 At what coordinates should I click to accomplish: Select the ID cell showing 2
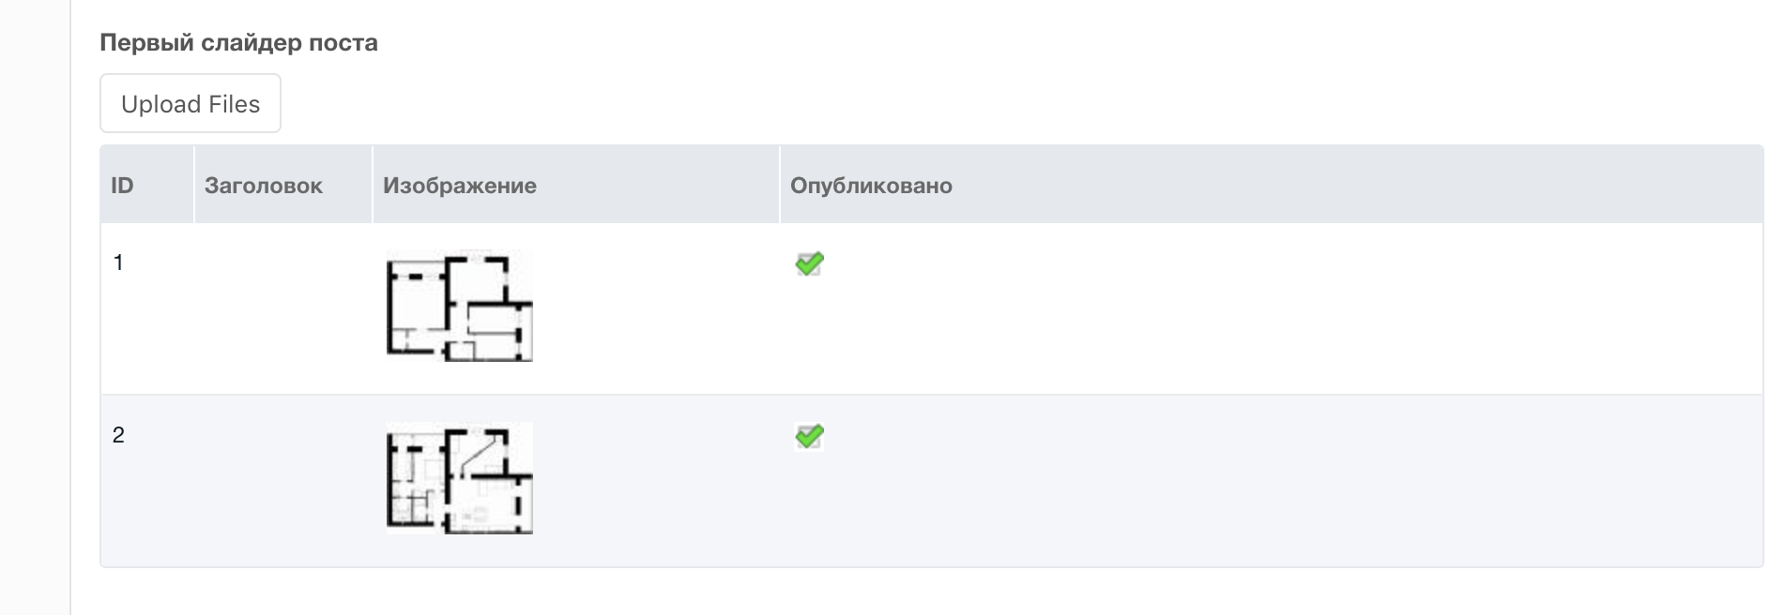coord(118,435)
